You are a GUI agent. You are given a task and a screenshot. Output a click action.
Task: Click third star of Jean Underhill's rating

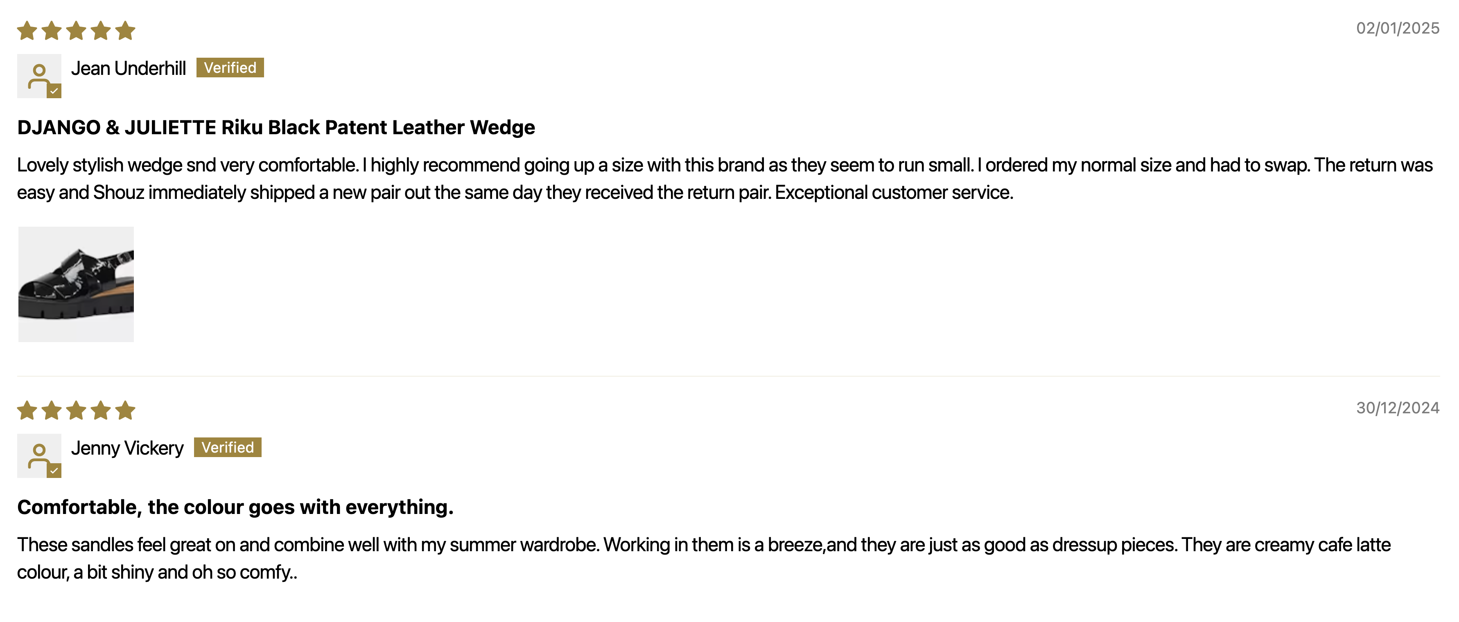pyautogui.click(x=76, y=31)
